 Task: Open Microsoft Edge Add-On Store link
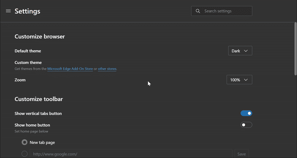tap(70, 69)
